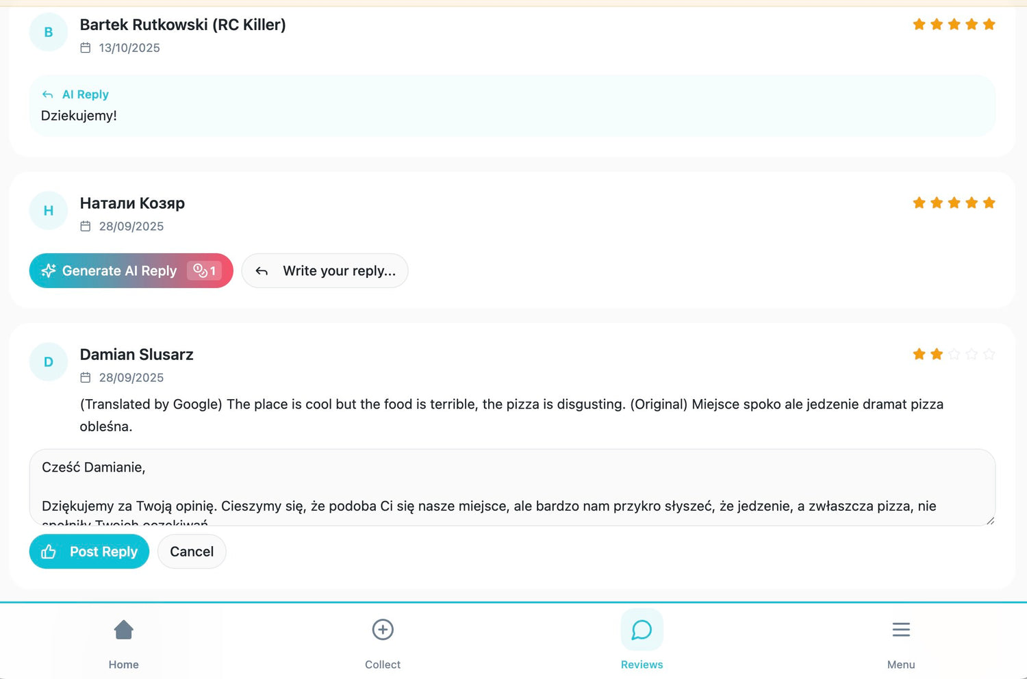Open the hamburger Menu icon

click(901, 630)
